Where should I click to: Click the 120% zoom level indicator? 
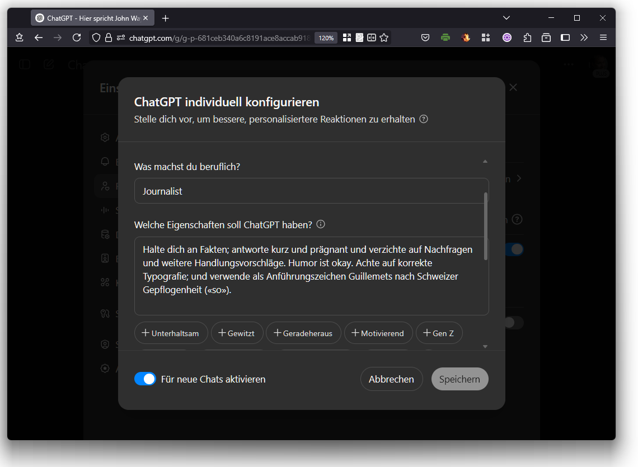point(326,38)
